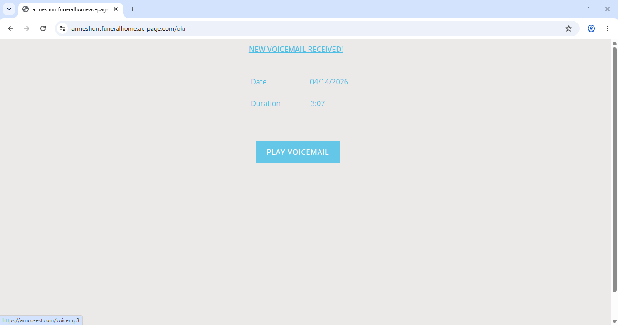Open a new tab with the plus button

[132, 9]
